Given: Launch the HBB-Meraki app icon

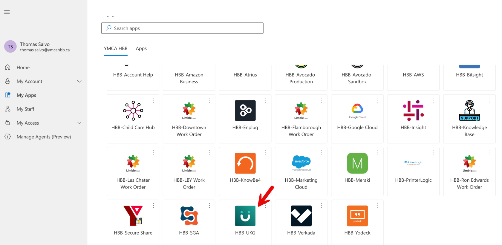Looking at the screenshot, I should click(x=357, y=163).
